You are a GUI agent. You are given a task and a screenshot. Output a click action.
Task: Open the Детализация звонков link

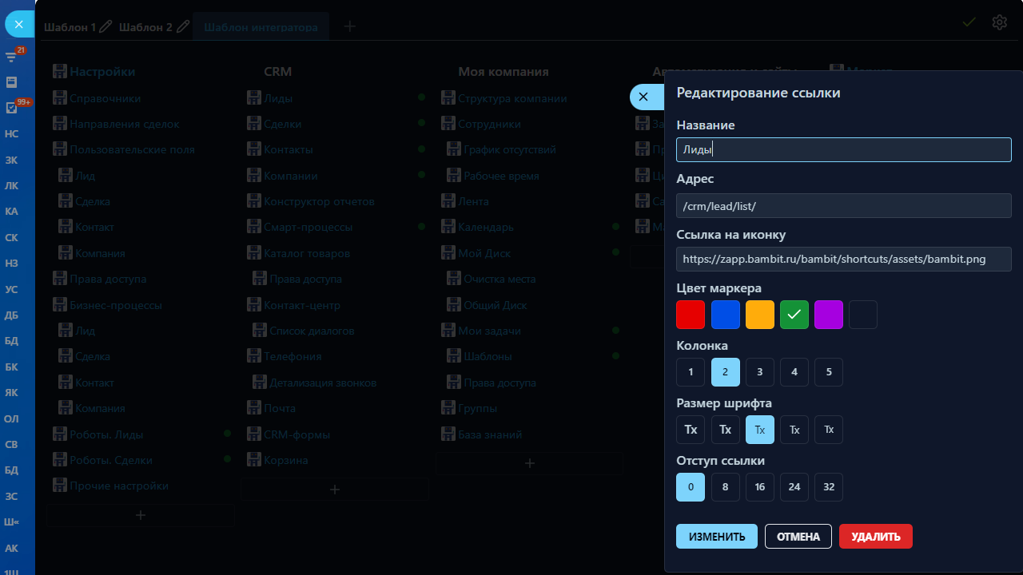pyautogui.click(x=323, y=383)
